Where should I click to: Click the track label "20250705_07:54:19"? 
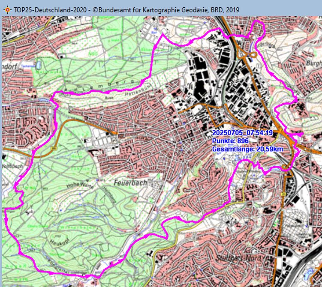(x=242, y=133)
